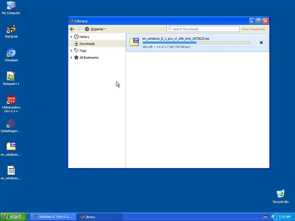The image size is (295, 221).
Task: Open the Start menu
Action: click(14, 217)
